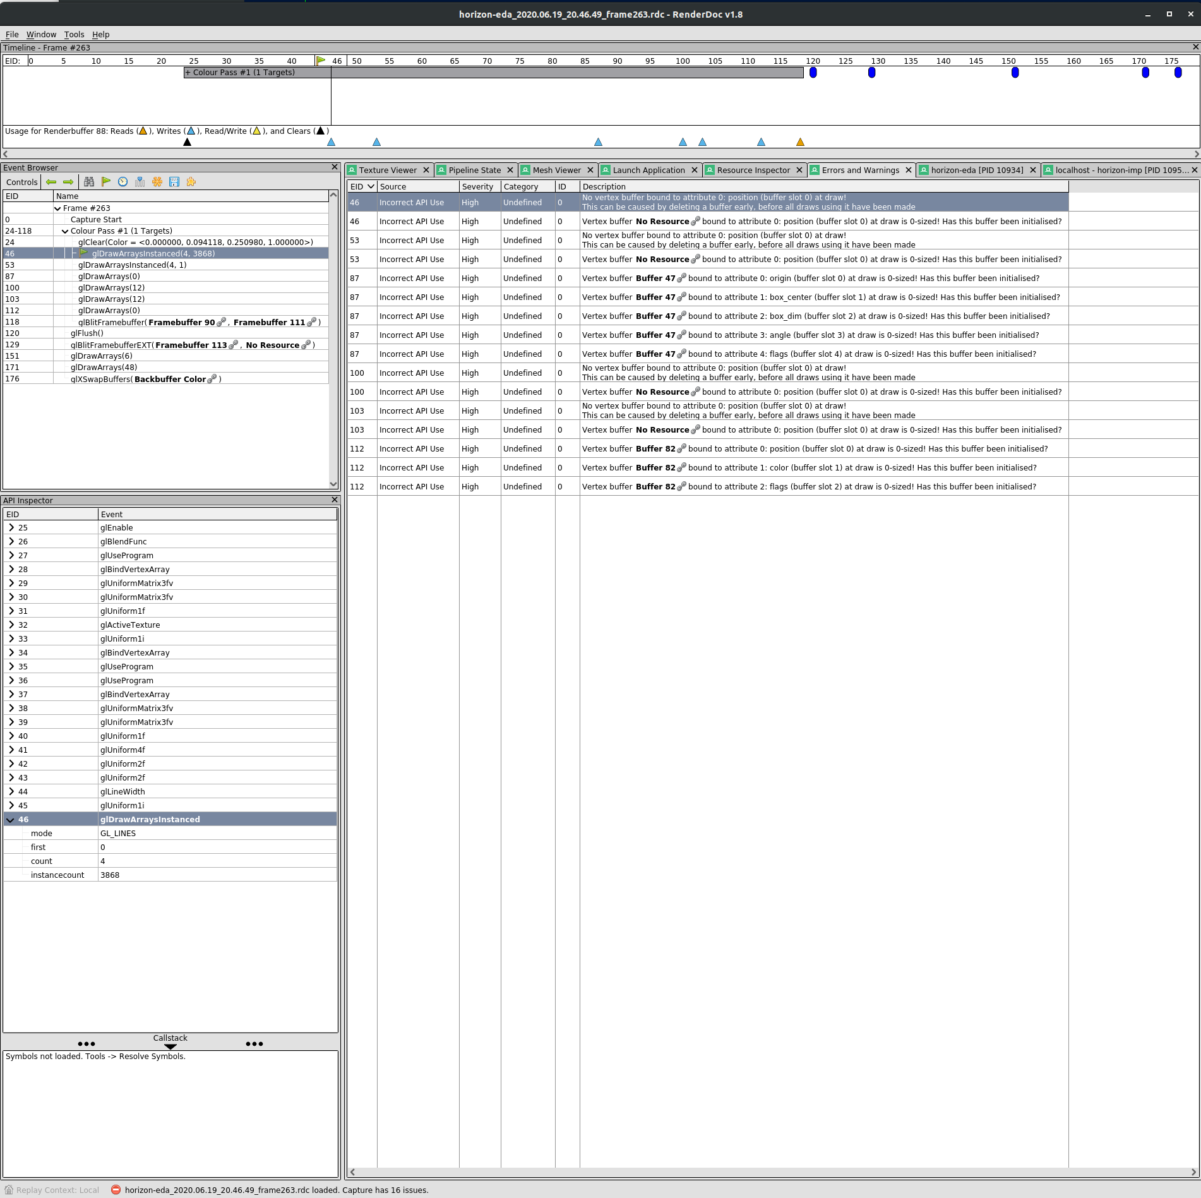Step to next event with the green right arrow
The height and width of the screenshot is (1198, 1201).
coord(68,182)
